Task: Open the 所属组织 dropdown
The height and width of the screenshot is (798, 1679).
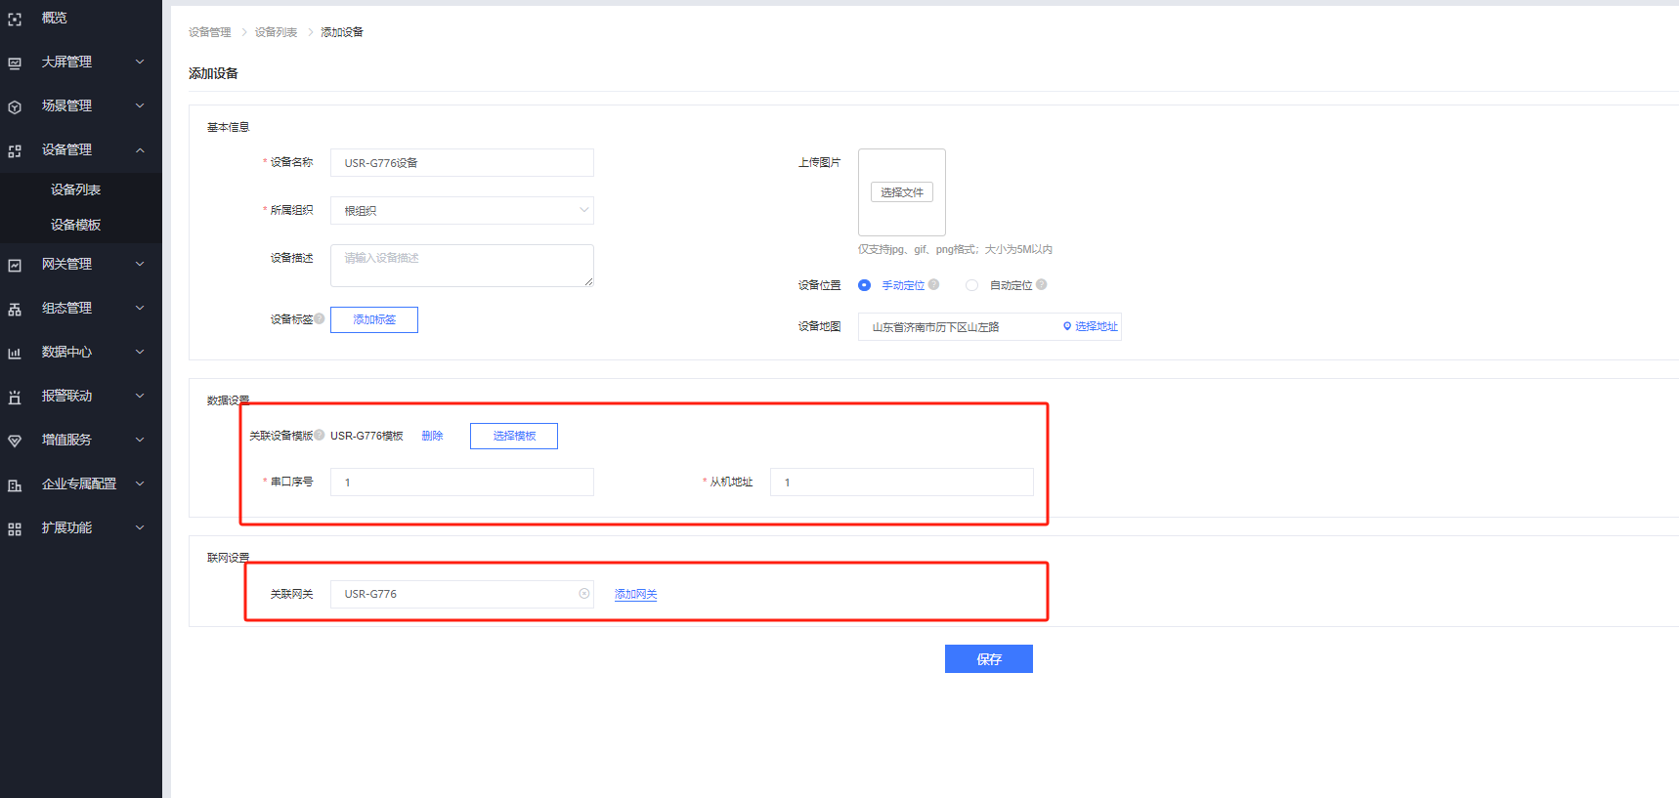Action: pos(461,211)
